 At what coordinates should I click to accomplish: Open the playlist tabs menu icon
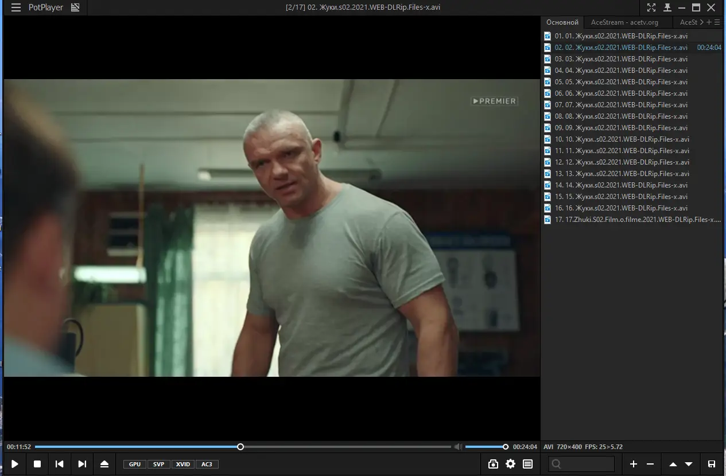coord(717,22)
